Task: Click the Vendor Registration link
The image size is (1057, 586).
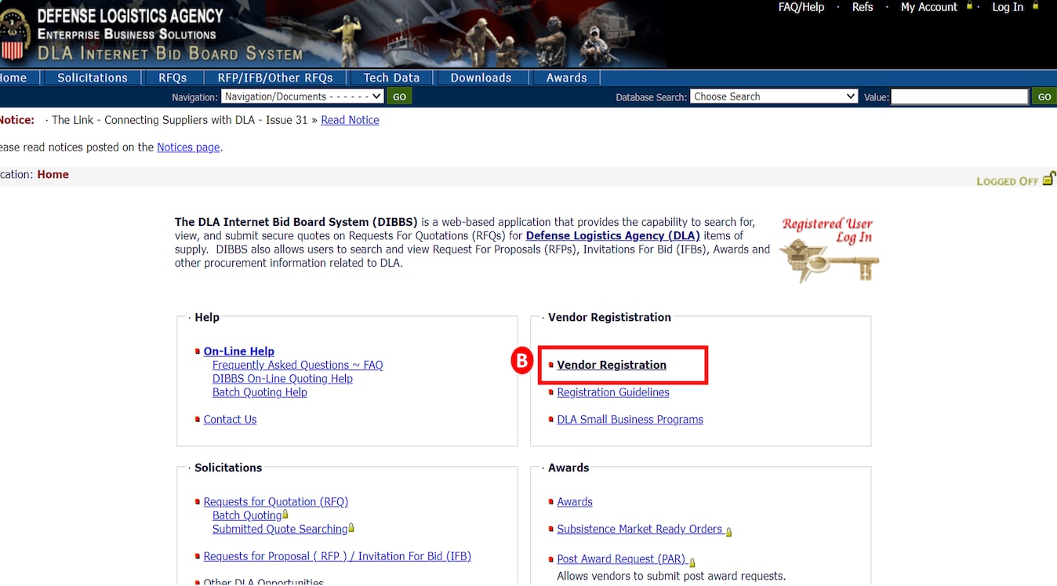Action: (612, 365)
